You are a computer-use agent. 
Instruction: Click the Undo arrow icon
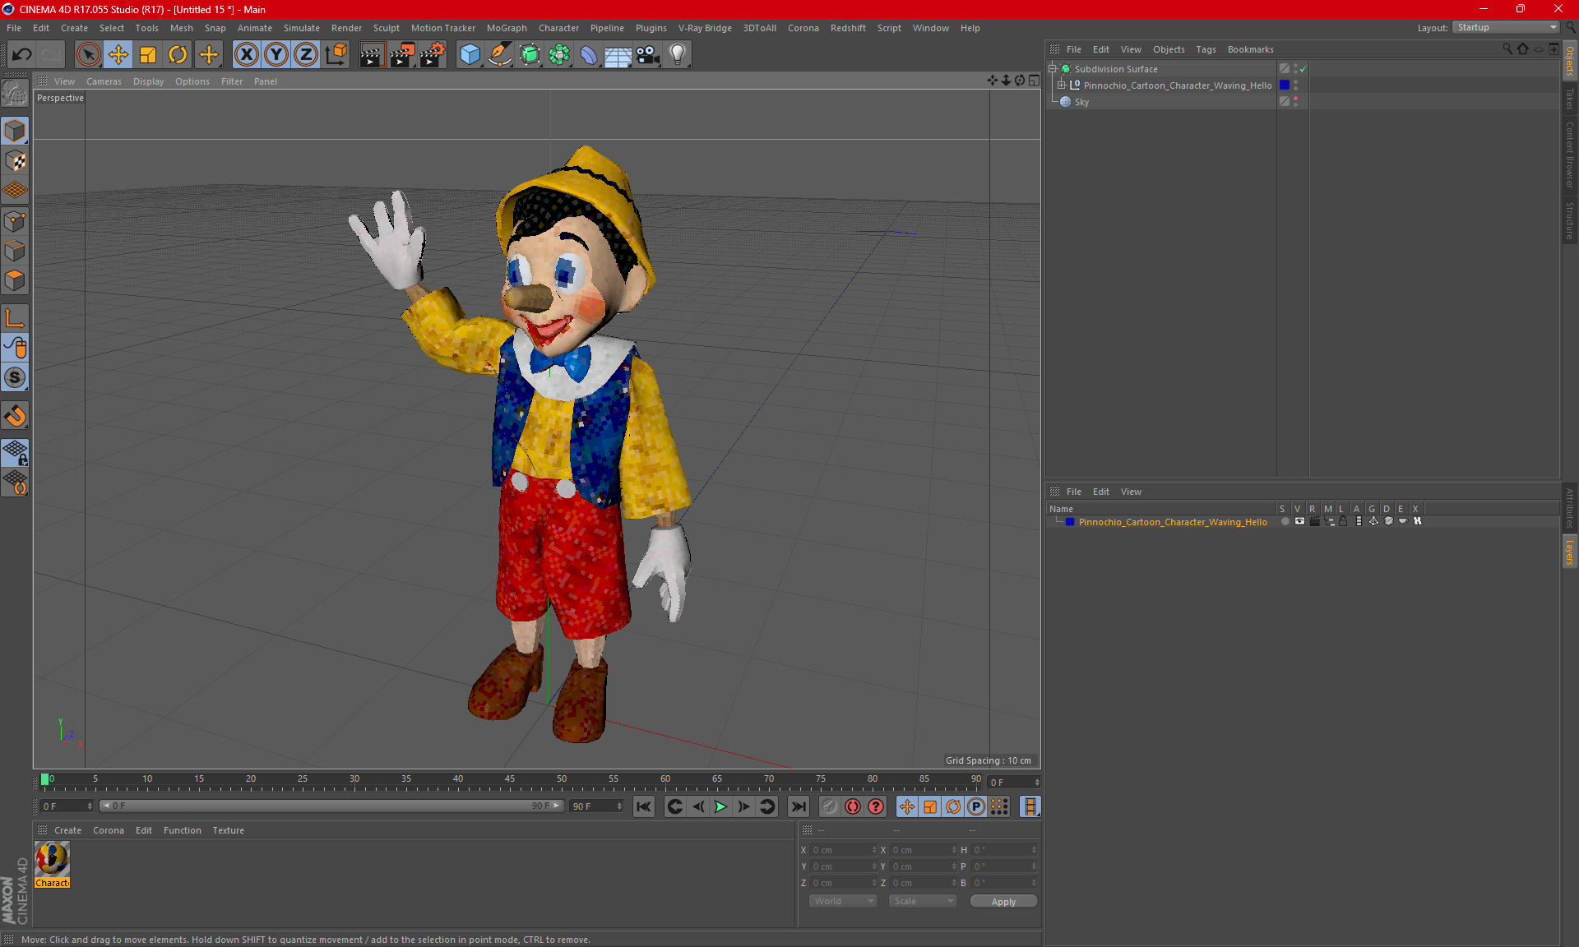(x=21, y=55)
